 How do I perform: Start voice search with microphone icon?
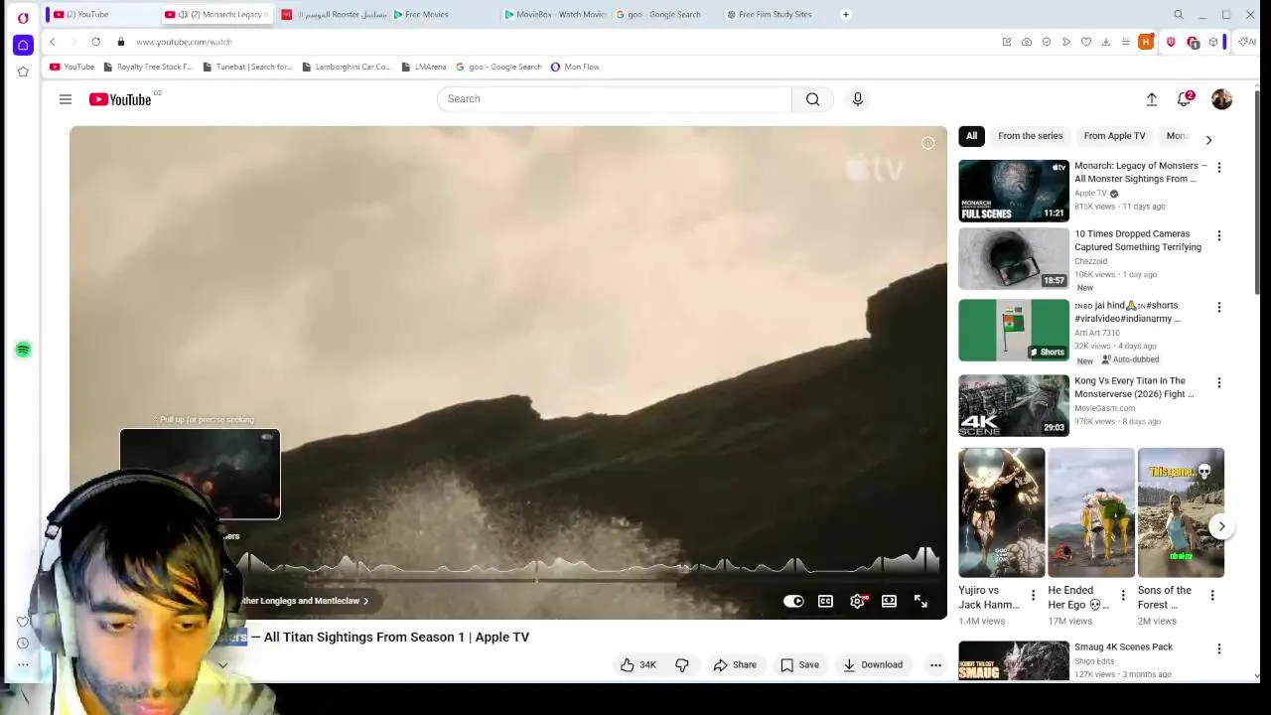pyautogui.click(x=858, y=99)
